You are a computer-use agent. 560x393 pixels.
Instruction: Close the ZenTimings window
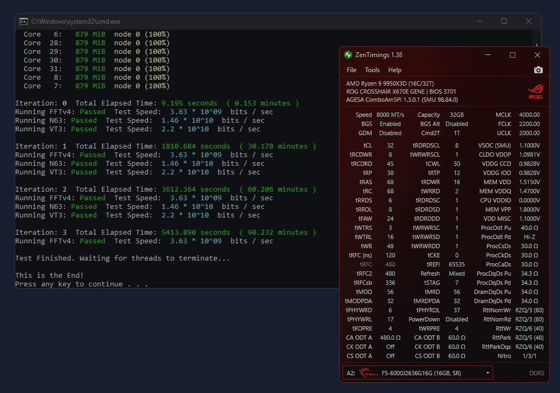click(537, 55)
